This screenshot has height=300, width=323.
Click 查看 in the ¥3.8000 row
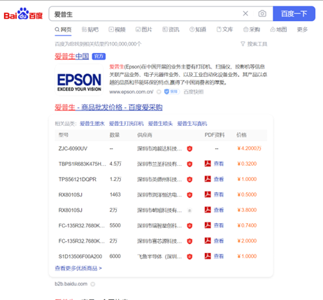(219, 210)
